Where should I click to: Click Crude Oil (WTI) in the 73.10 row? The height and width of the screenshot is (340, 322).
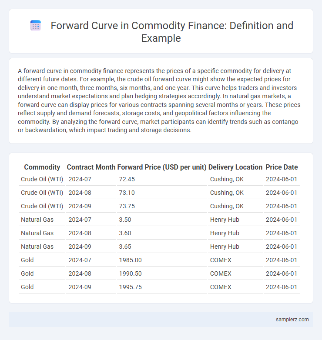[42, 193]
